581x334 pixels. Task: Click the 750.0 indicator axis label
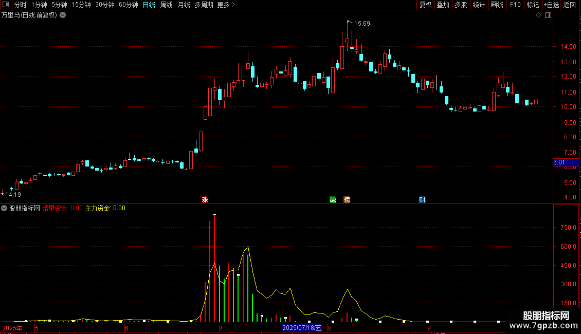pyautogui.click(x=568, y=227)
